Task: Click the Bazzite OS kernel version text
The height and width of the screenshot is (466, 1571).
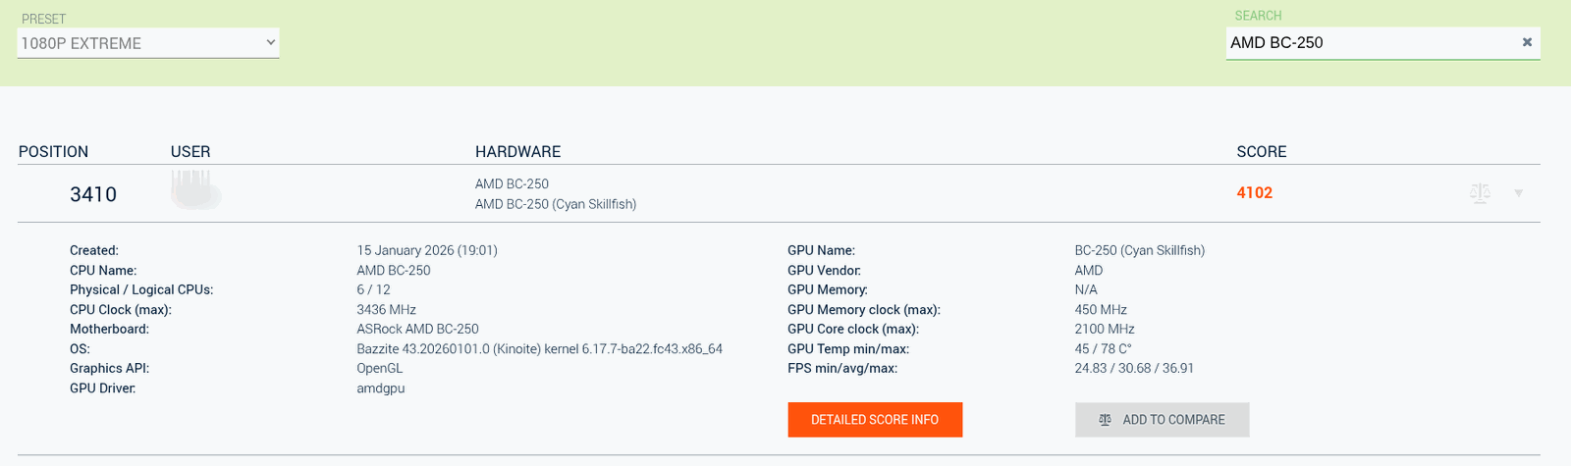Action: [x=540, y=348]
